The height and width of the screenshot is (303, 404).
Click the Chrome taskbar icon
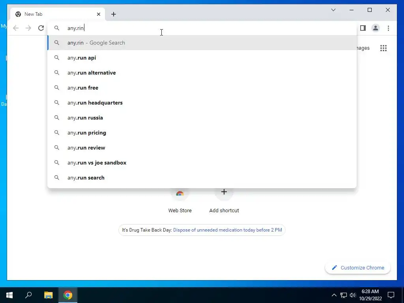pyautogui.click(x=68, y=295)
